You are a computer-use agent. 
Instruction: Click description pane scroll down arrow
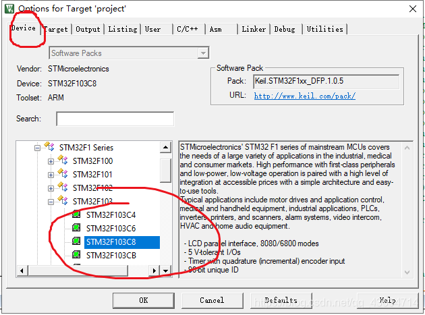coord(407,273)
